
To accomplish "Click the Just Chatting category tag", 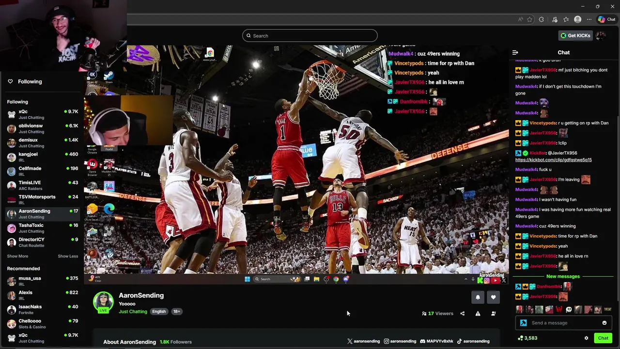I will pos(133,312).
